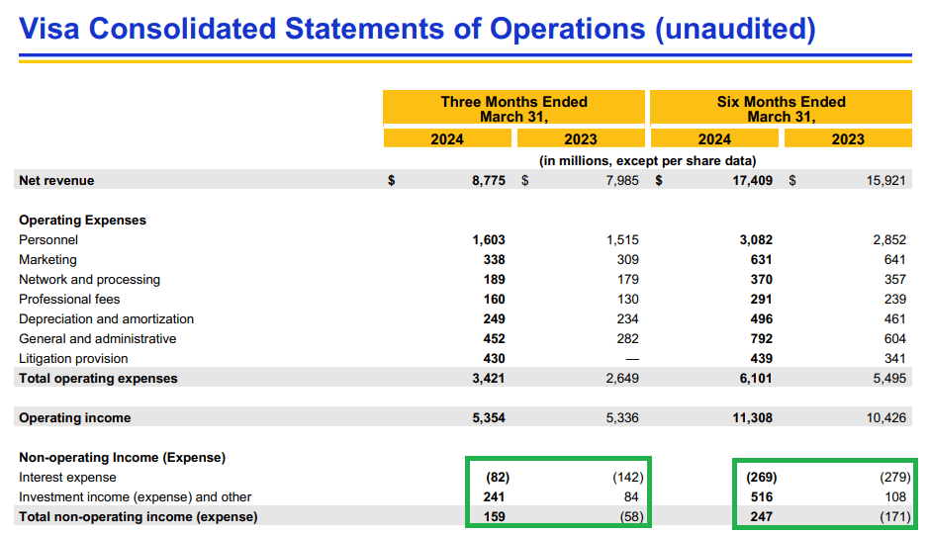Image resolution: width=929 pixels, height=535 pixels.
Task: Select the Interest expense (82) value
Action: tap(498, 477)
